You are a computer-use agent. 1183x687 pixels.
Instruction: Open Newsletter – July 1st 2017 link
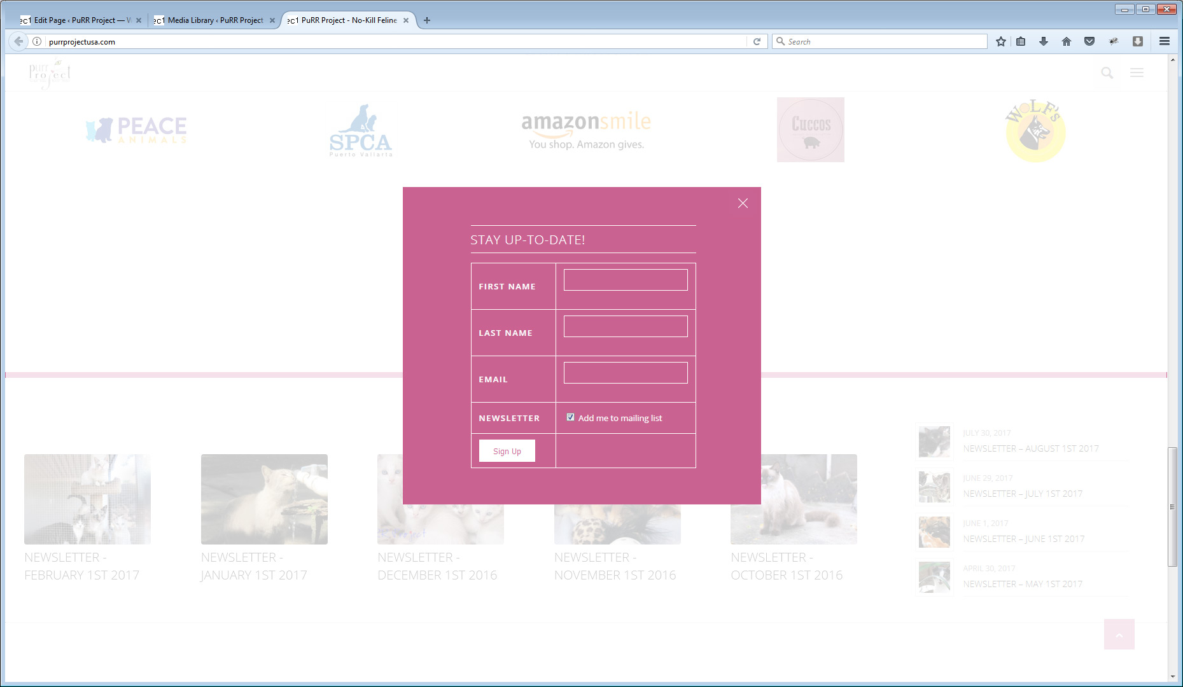coord(1023,494)
